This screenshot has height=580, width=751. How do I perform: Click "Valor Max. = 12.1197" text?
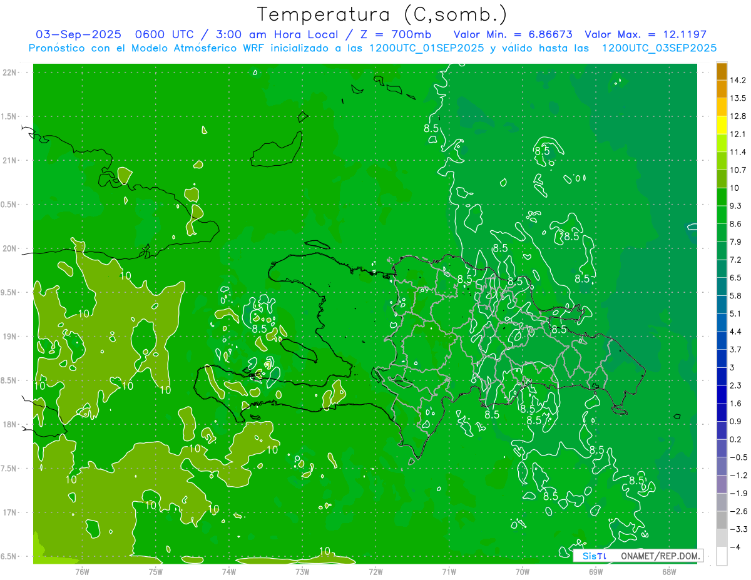click(645, 34)
